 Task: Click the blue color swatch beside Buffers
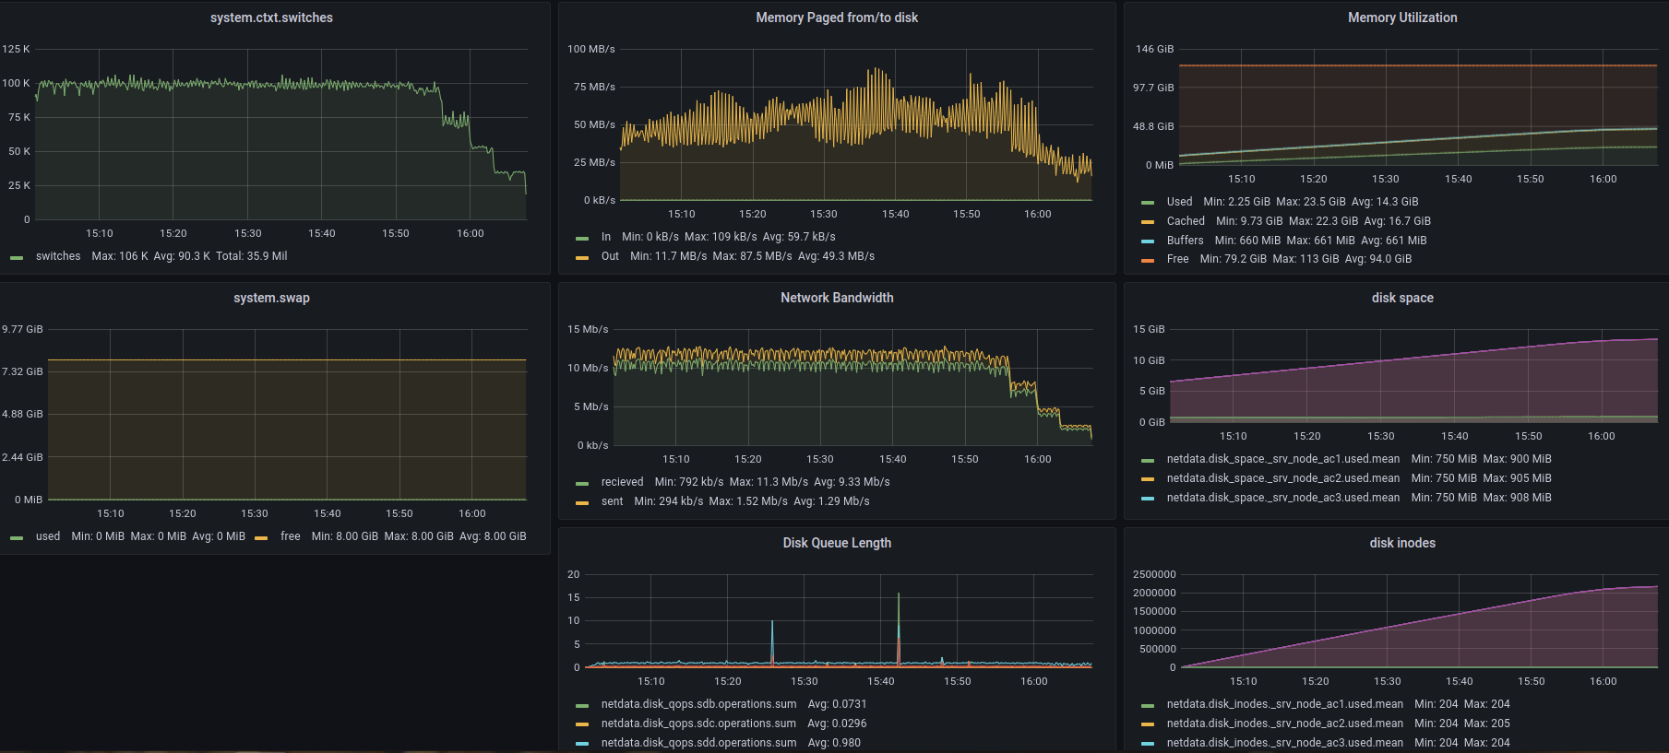click(1148, 241)
